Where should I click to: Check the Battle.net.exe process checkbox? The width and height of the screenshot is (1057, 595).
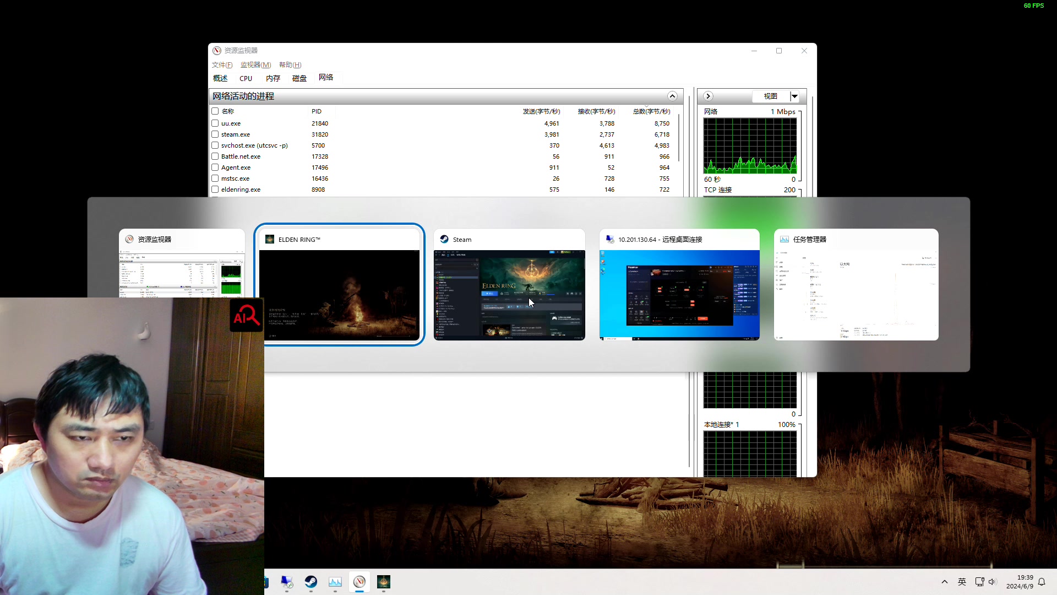[x=215, y=156]
